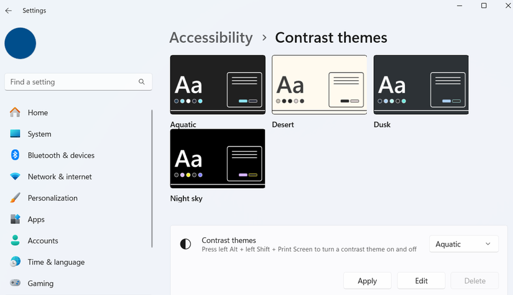Viewport: 513px width, 295px height.
Task: Choose the Desert theme preview
Action: coord(319,84)
